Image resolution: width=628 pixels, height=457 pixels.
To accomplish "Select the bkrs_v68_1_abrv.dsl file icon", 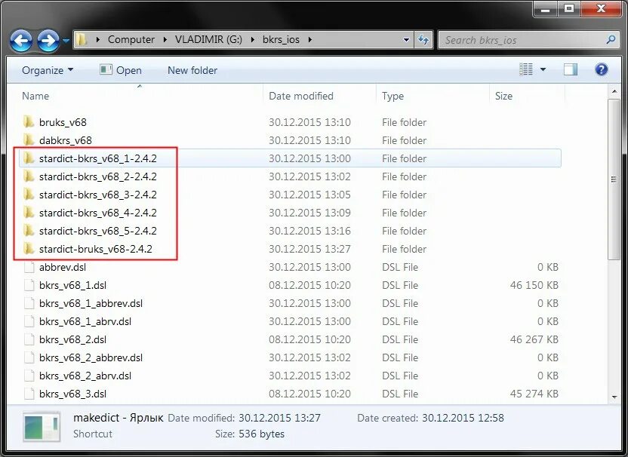I will 29,321.
